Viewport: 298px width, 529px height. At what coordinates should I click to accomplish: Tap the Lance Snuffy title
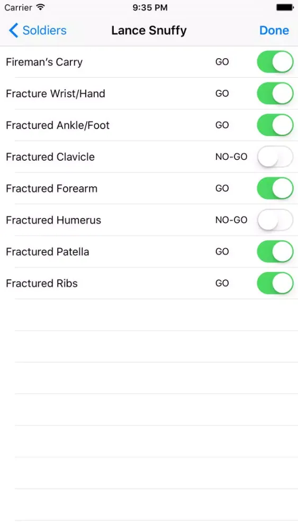(x=149, y=30)
